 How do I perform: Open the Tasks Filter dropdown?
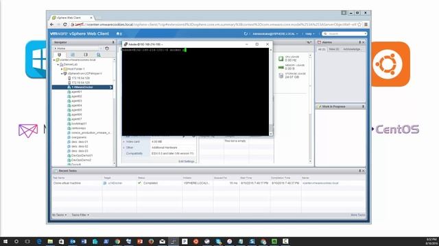(x=80, y=215)
